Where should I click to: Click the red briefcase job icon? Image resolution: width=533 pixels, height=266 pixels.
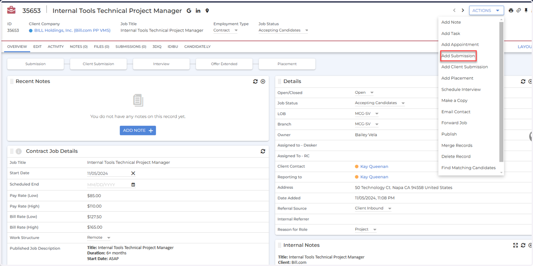coord(12,10)
